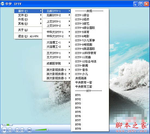Play channel CCTV-6电影
The width and height of the screenshot is (150, 134).
point(90,36)
